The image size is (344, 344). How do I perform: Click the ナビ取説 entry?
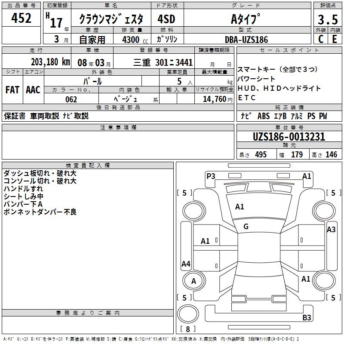click(76, 116)
